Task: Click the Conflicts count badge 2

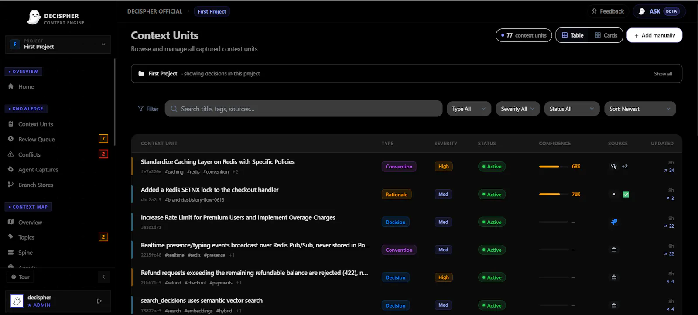Action: (103, 154)
